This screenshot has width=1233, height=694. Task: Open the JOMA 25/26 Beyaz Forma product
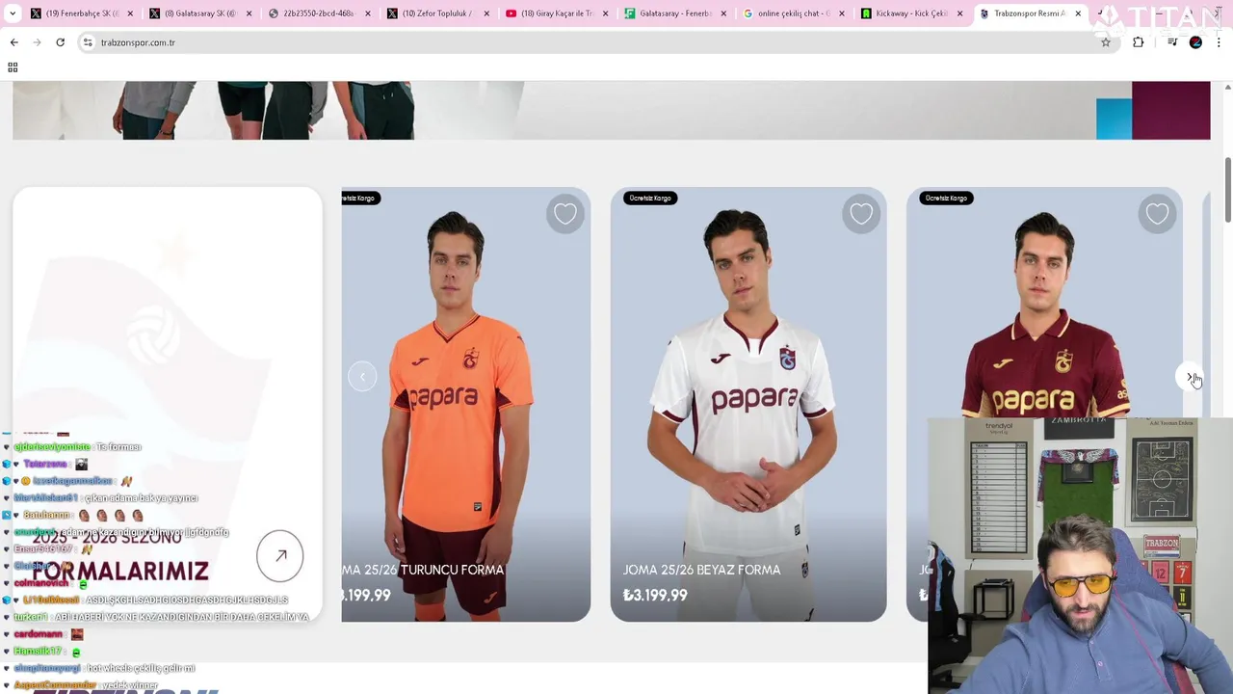[x=702, y=570]
